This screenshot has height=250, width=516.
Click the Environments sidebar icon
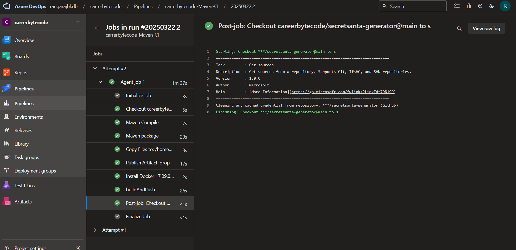click(x=6, y=117)
